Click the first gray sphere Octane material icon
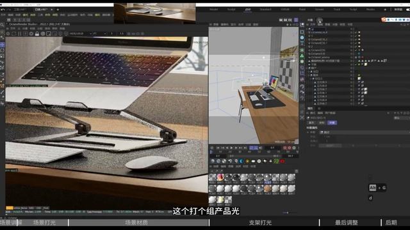 [213, 161]
